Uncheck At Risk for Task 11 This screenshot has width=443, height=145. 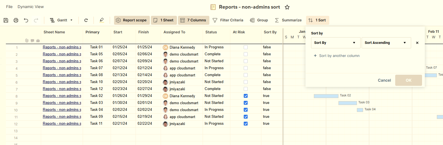pos(246,124)
